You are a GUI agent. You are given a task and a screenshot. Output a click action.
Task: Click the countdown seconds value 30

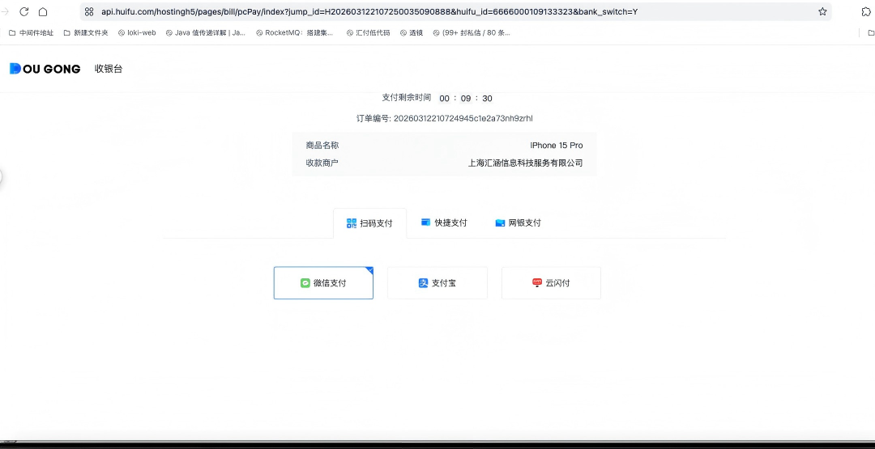(x=487, y=99)
